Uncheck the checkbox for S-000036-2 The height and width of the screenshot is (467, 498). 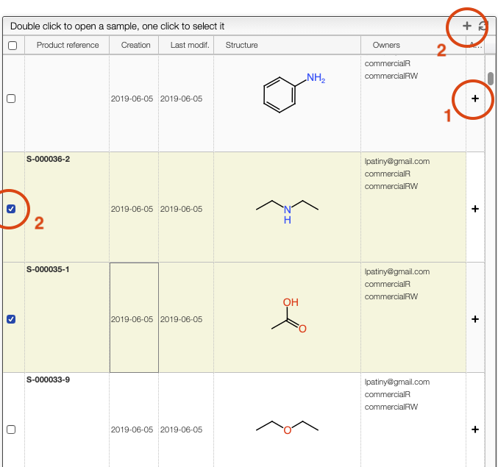coord(11,209)
